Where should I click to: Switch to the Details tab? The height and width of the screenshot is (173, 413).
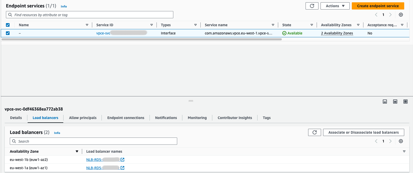16,118
